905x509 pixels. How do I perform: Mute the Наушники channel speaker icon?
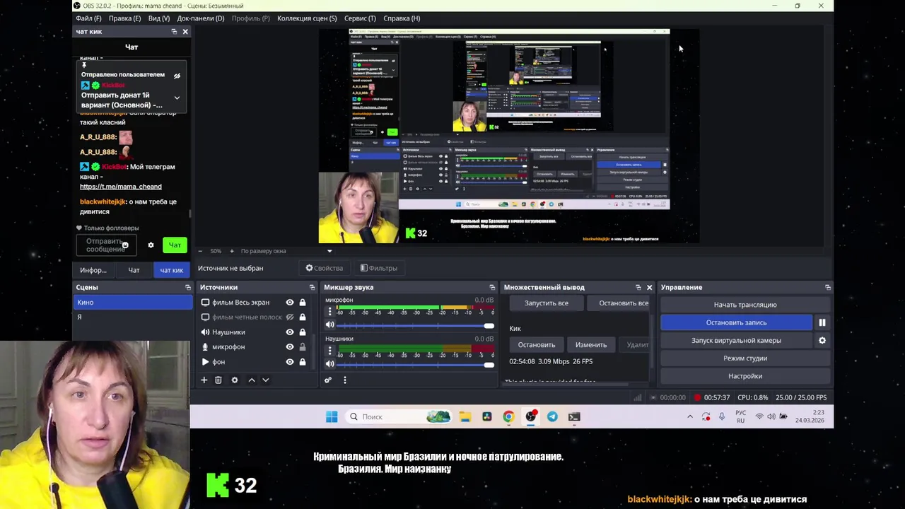[x=329, y=364]
